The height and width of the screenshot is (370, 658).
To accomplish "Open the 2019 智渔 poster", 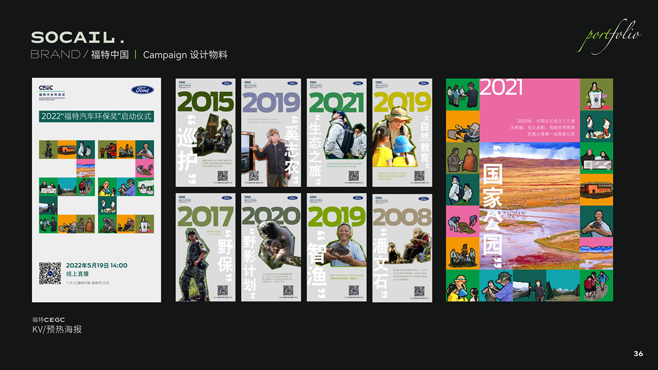I will point(337,247).
